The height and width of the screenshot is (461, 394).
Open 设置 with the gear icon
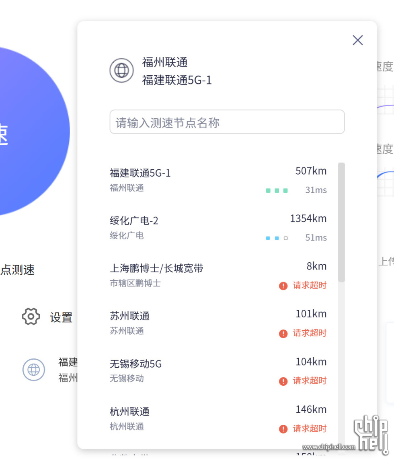pyautogui.click(x=31, y=317)
